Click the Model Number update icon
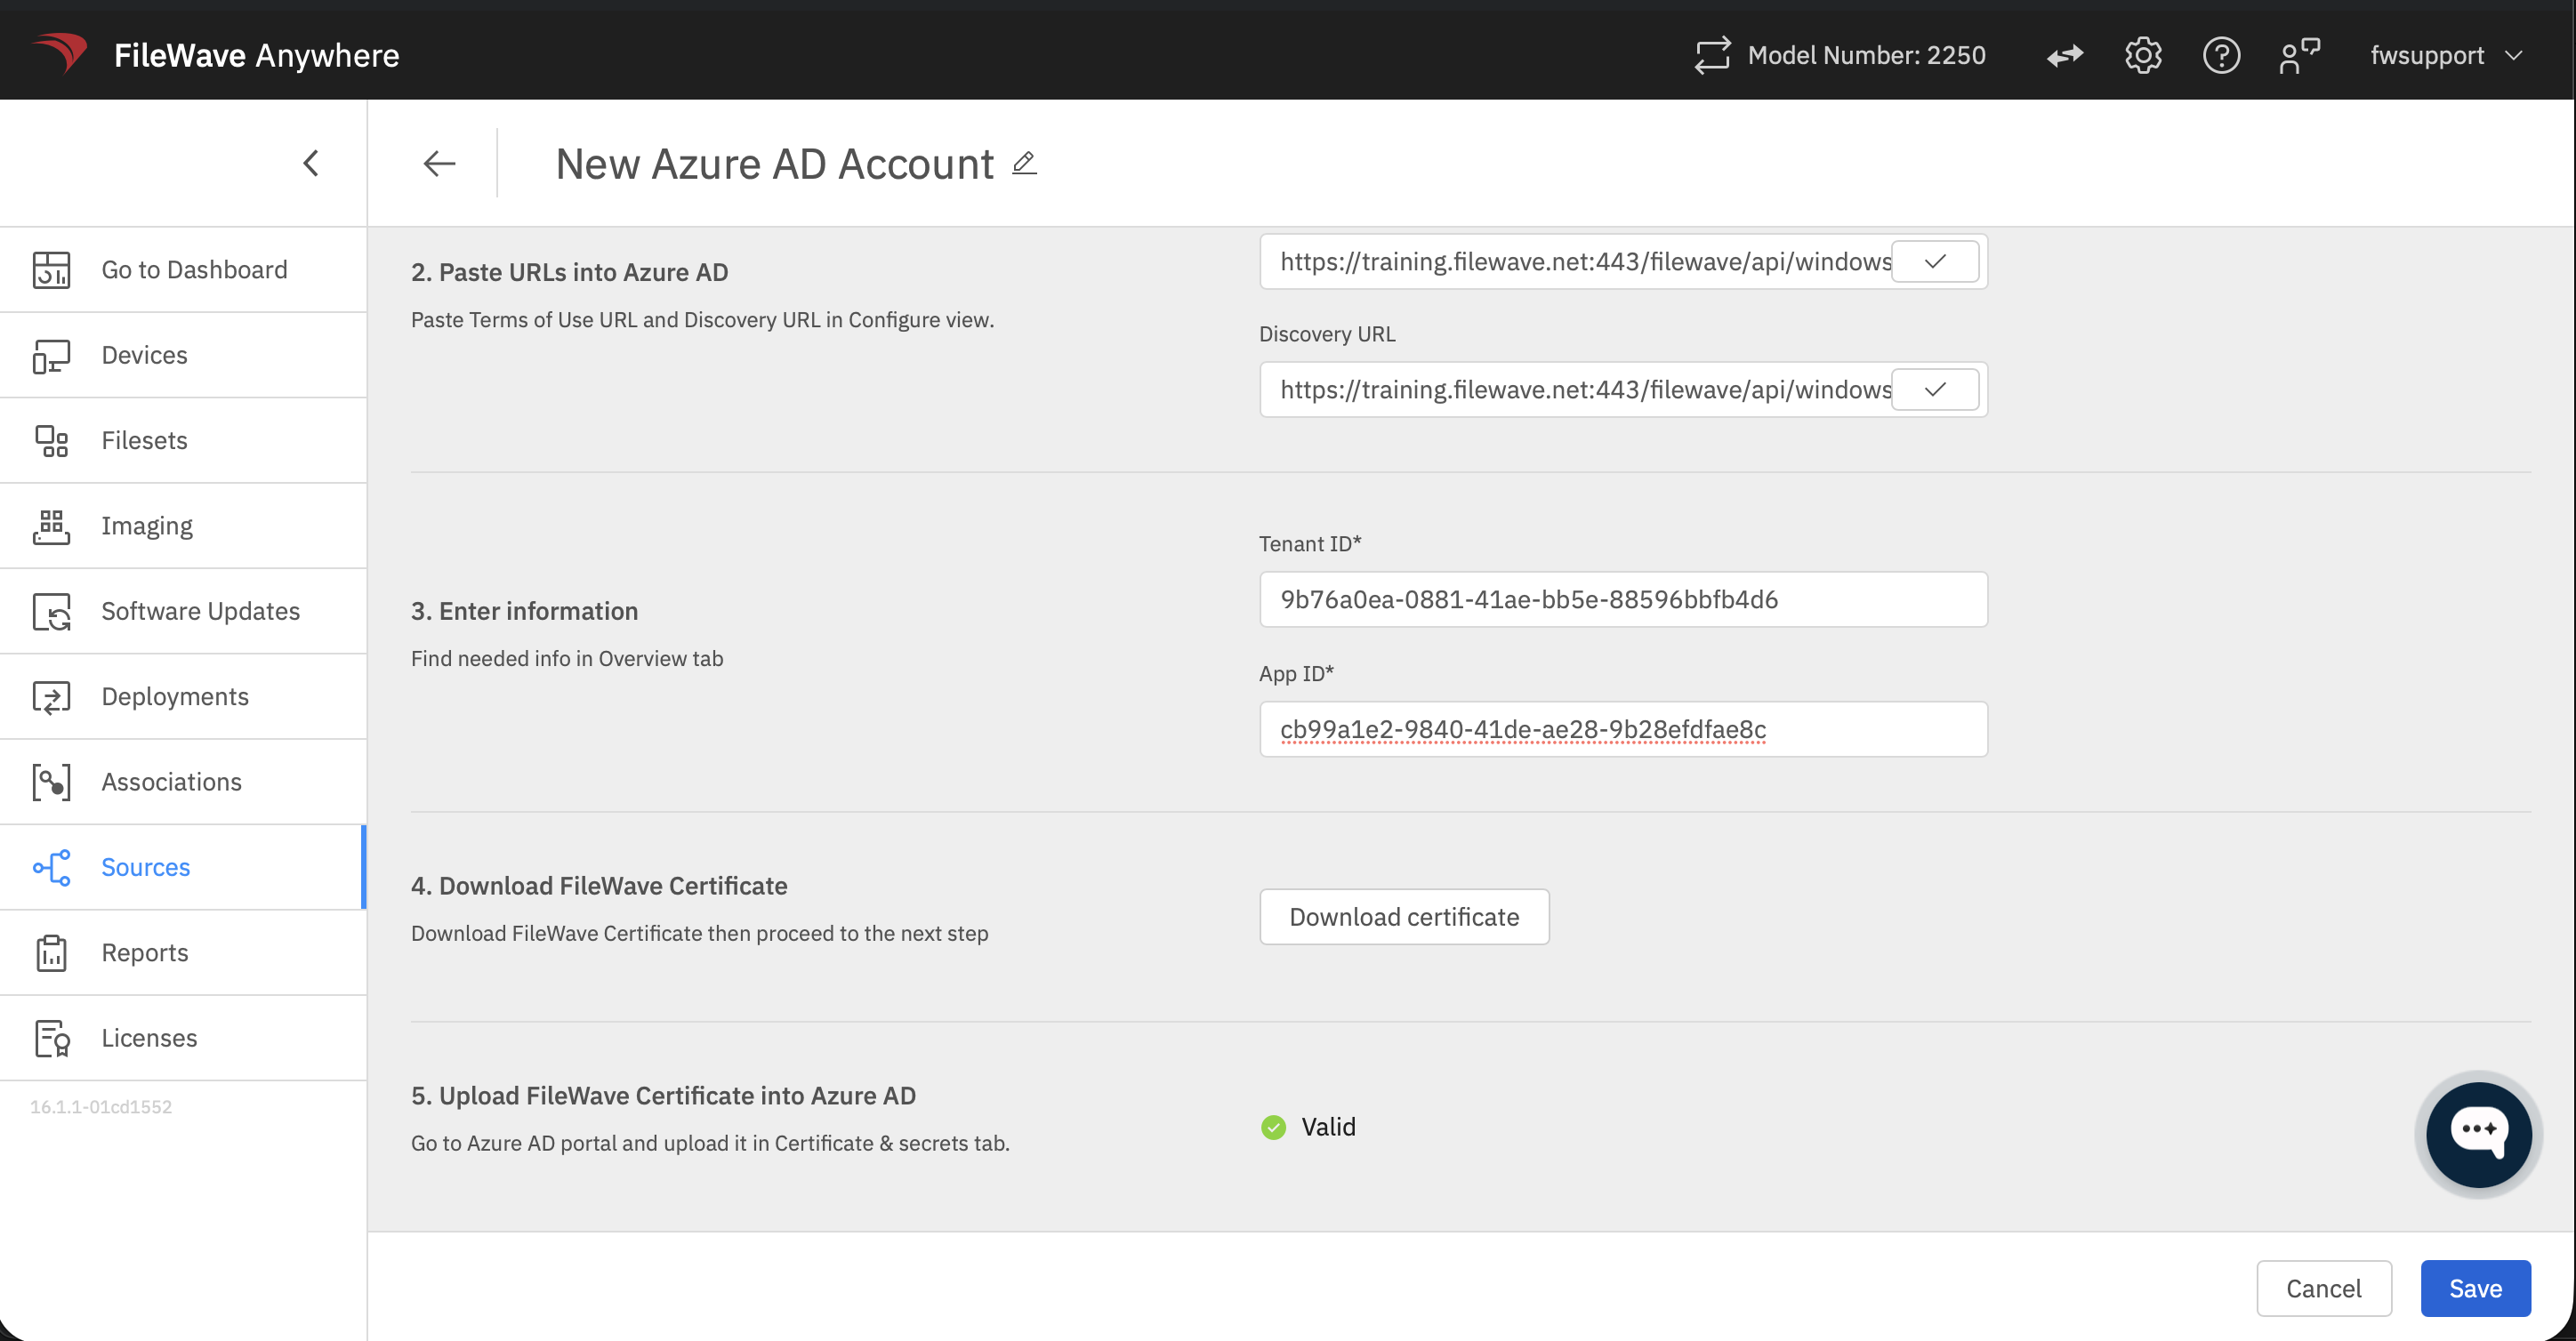Screen dimensions: 2576x1341 point(1712,55)
